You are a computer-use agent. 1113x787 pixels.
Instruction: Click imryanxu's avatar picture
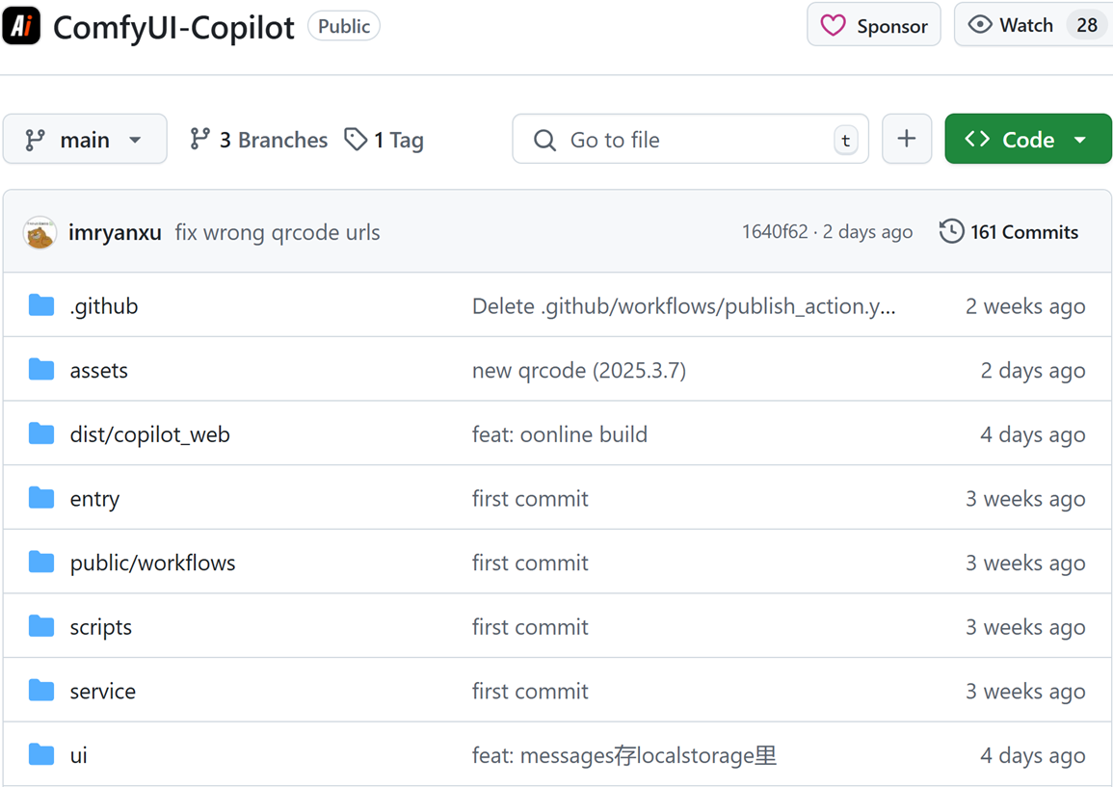(x=40, y=232)
